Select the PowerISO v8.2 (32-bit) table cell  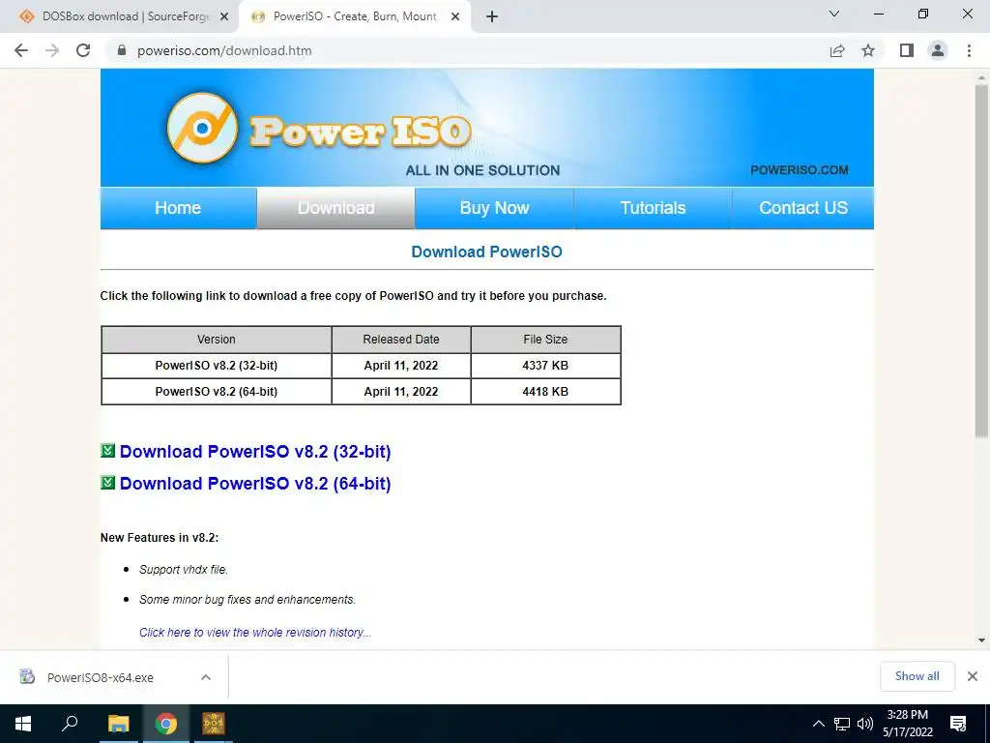(x=217, y=366)
